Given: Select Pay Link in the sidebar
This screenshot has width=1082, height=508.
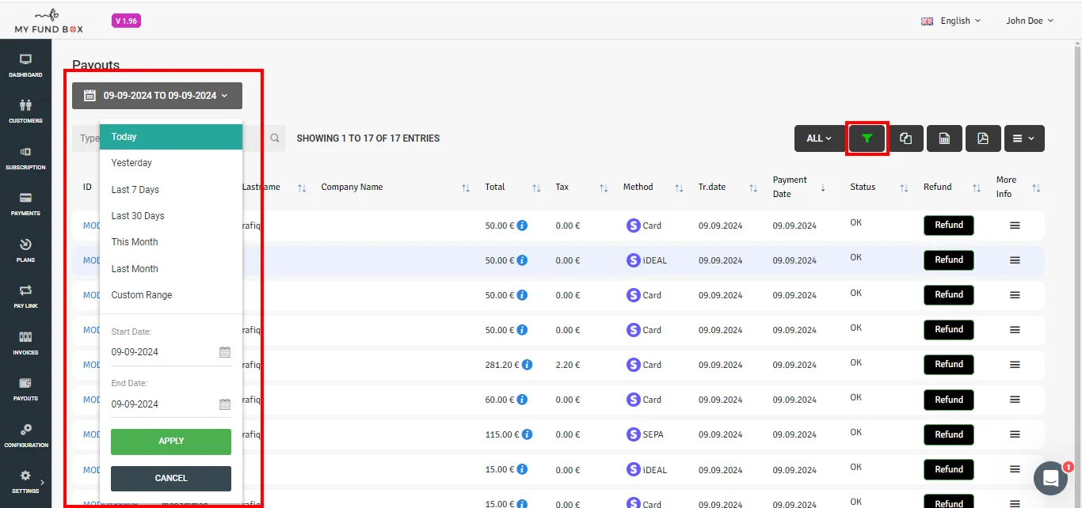Looking at the screenshot, I should (x=25, y=297).
